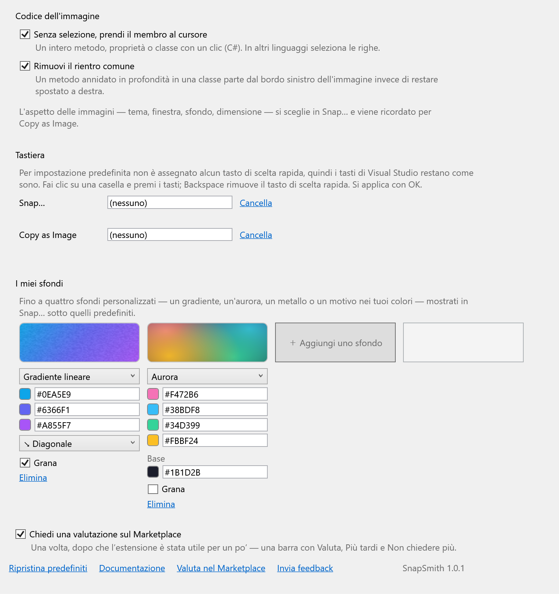Add a background with 'Aggiungi uno sfondo'
Image resolution: width=559 pixels, height=594 pixels.
pos(335,343)
